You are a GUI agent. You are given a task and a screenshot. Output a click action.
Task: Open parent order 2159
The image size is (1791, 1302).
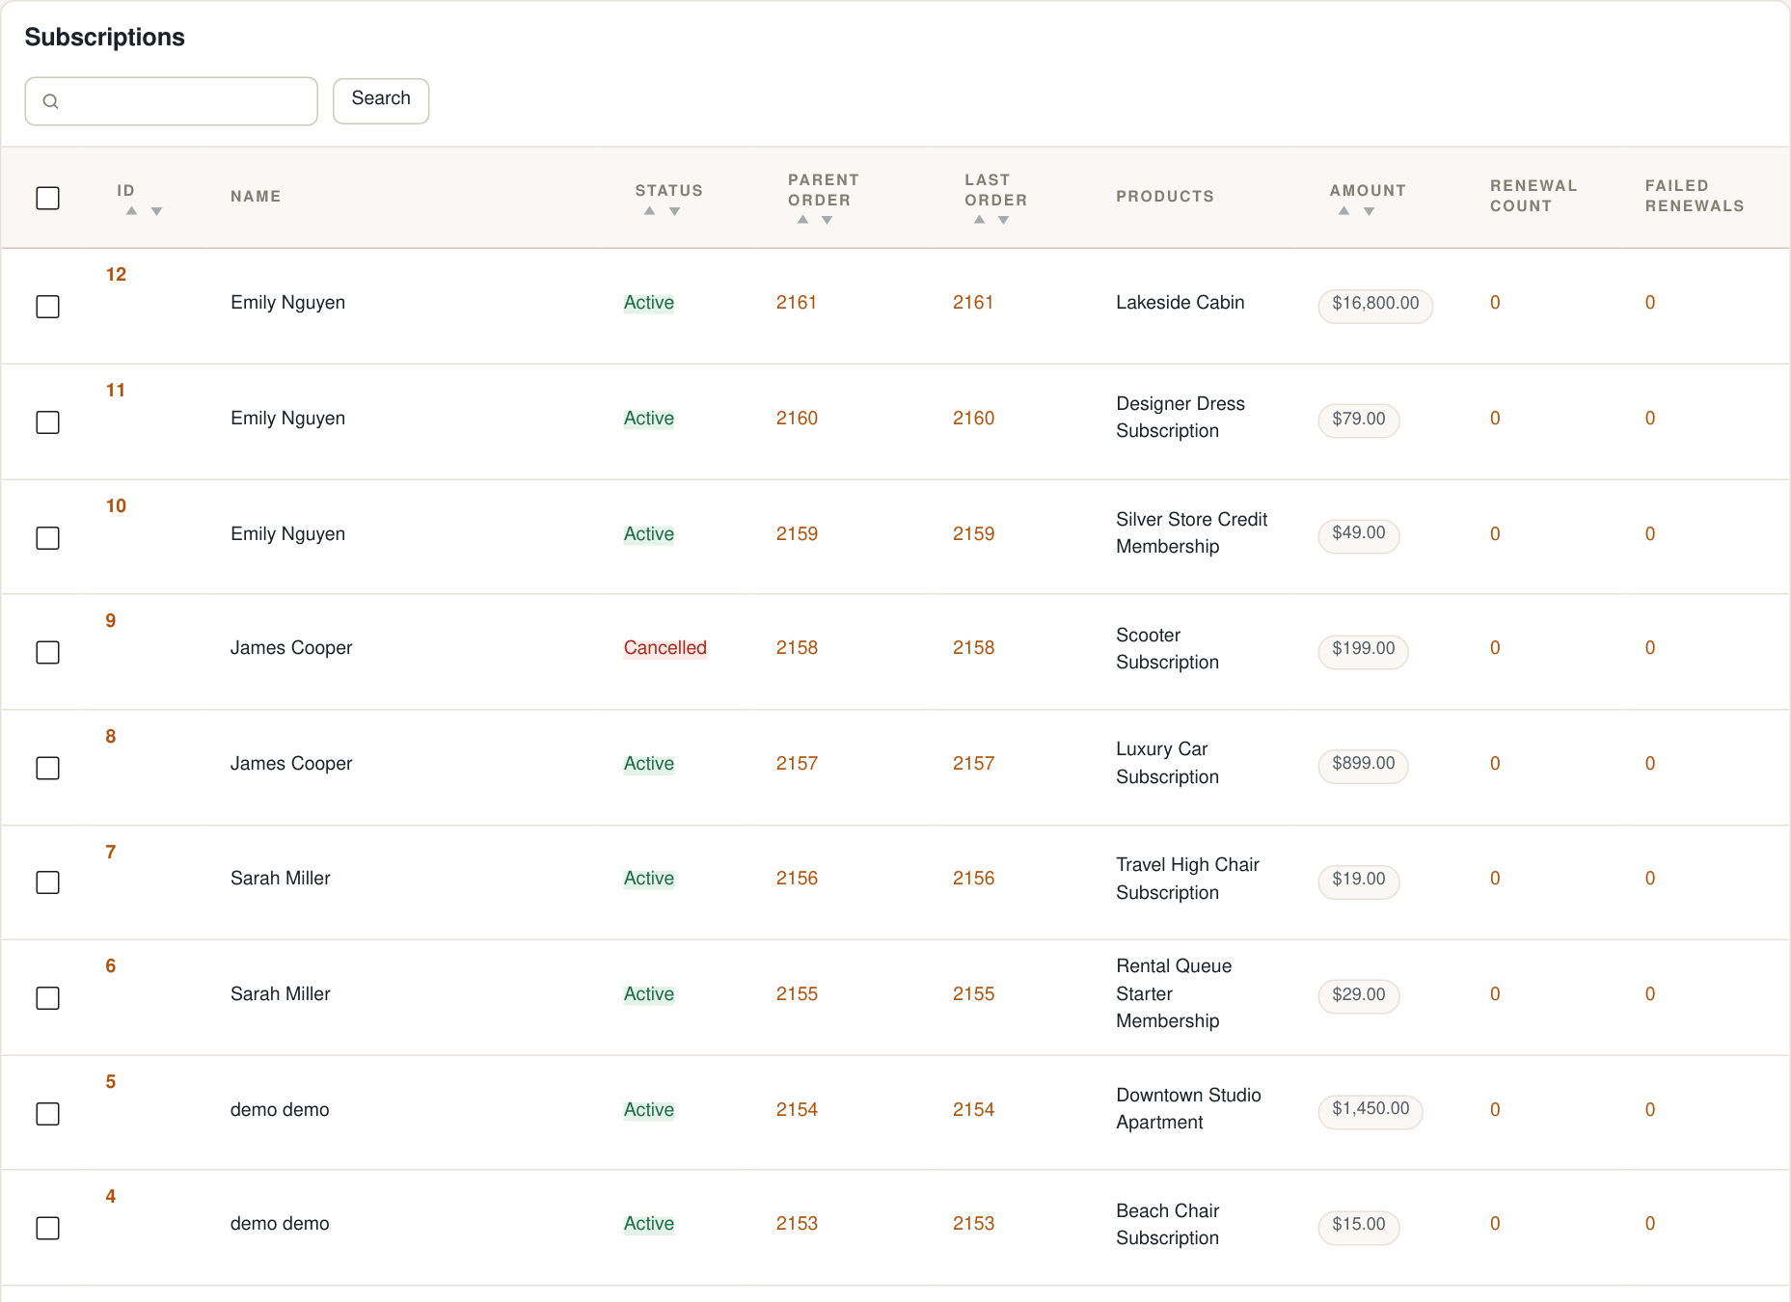[797, 534]
